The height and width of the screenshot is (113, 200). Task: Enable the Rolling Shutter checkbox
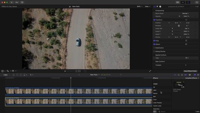(154, 51)
